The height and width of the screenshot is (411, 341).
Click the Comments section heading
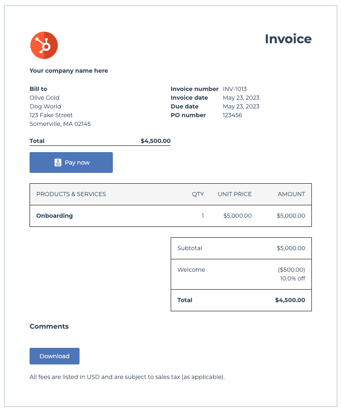[49, 326]
